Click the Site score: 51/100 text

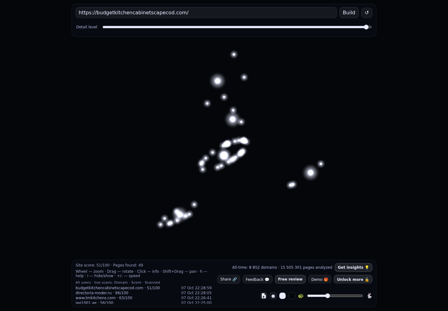[x=92, y=265]
